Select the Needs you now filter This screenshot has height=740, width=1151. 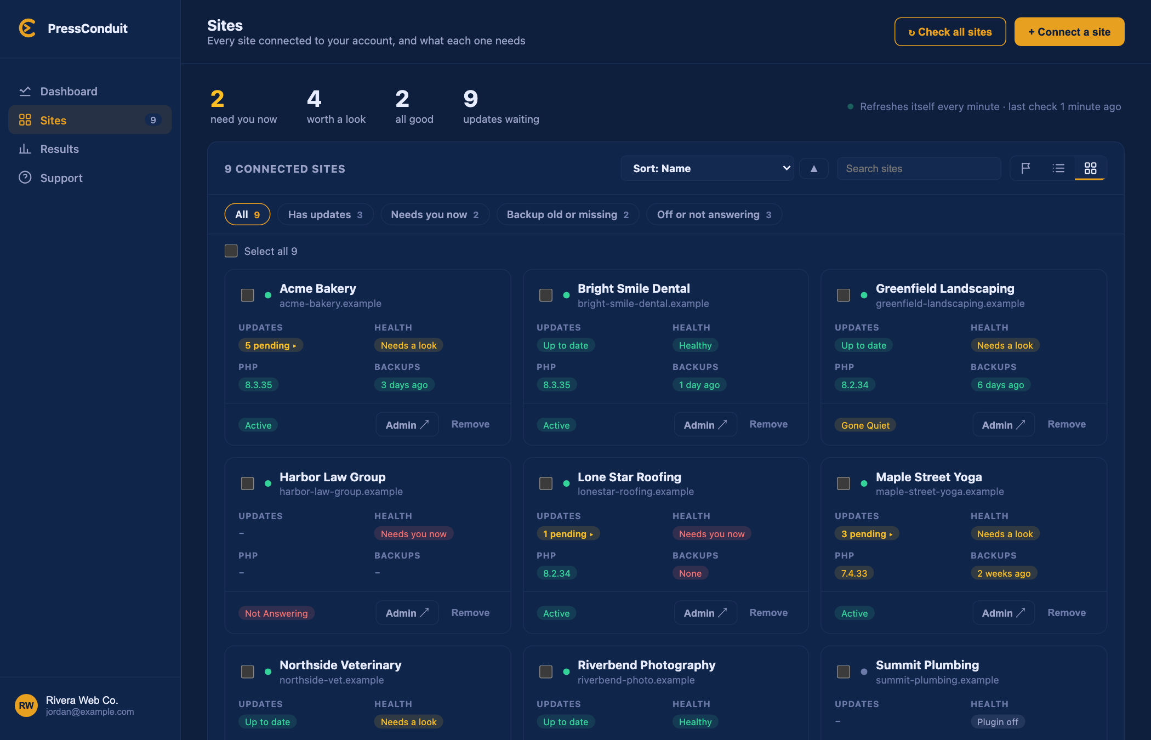435,214
